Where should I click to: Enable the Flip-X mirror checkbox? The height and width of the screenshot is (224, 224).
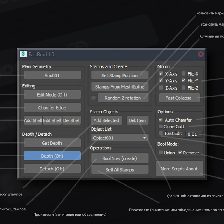click(x=184, y=74)
